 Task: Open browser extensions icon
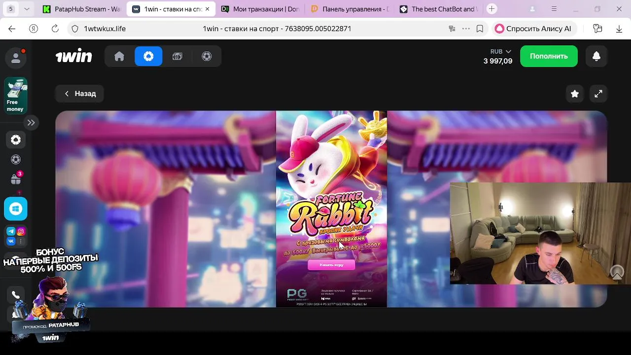tap(598, 29)
